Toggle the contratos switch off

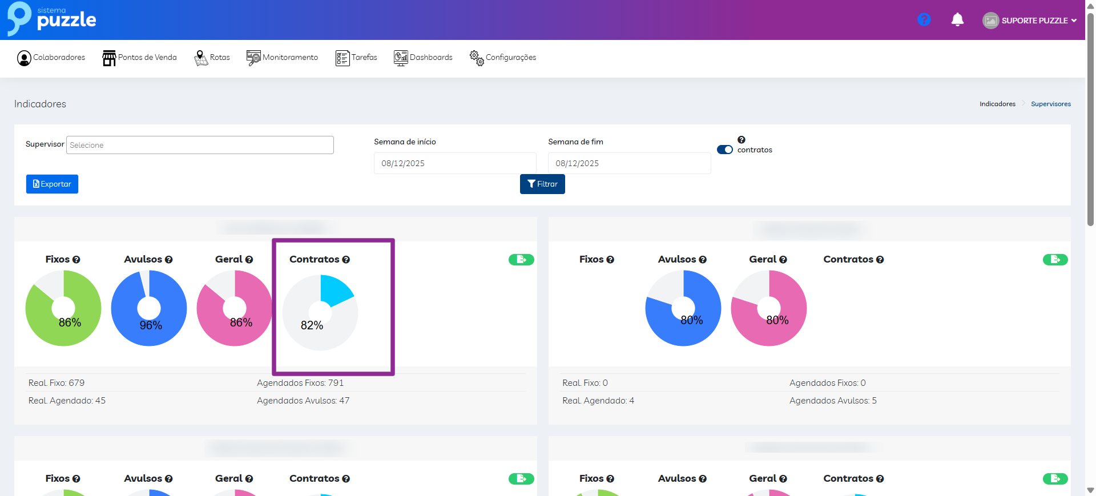(724, 150)
